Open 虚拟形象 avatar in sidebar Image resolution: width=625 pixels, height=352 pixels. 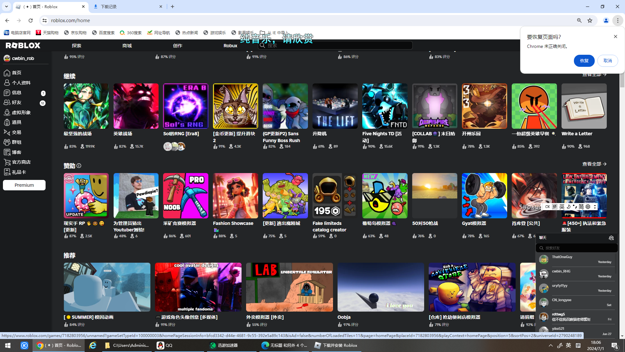18,112
